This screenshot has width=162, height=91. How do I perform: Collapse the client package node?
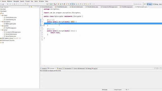click(x=1, y=15)
